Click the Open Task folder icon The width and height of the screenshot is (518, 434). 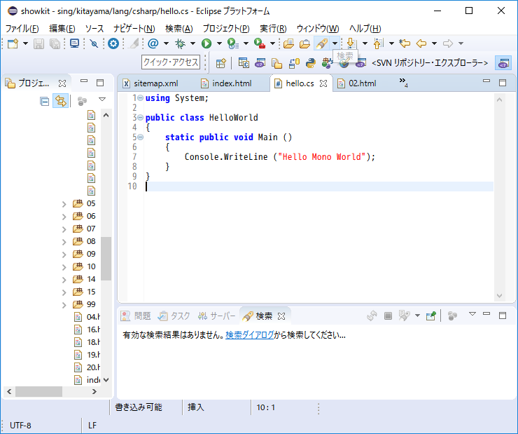(304, 43)
